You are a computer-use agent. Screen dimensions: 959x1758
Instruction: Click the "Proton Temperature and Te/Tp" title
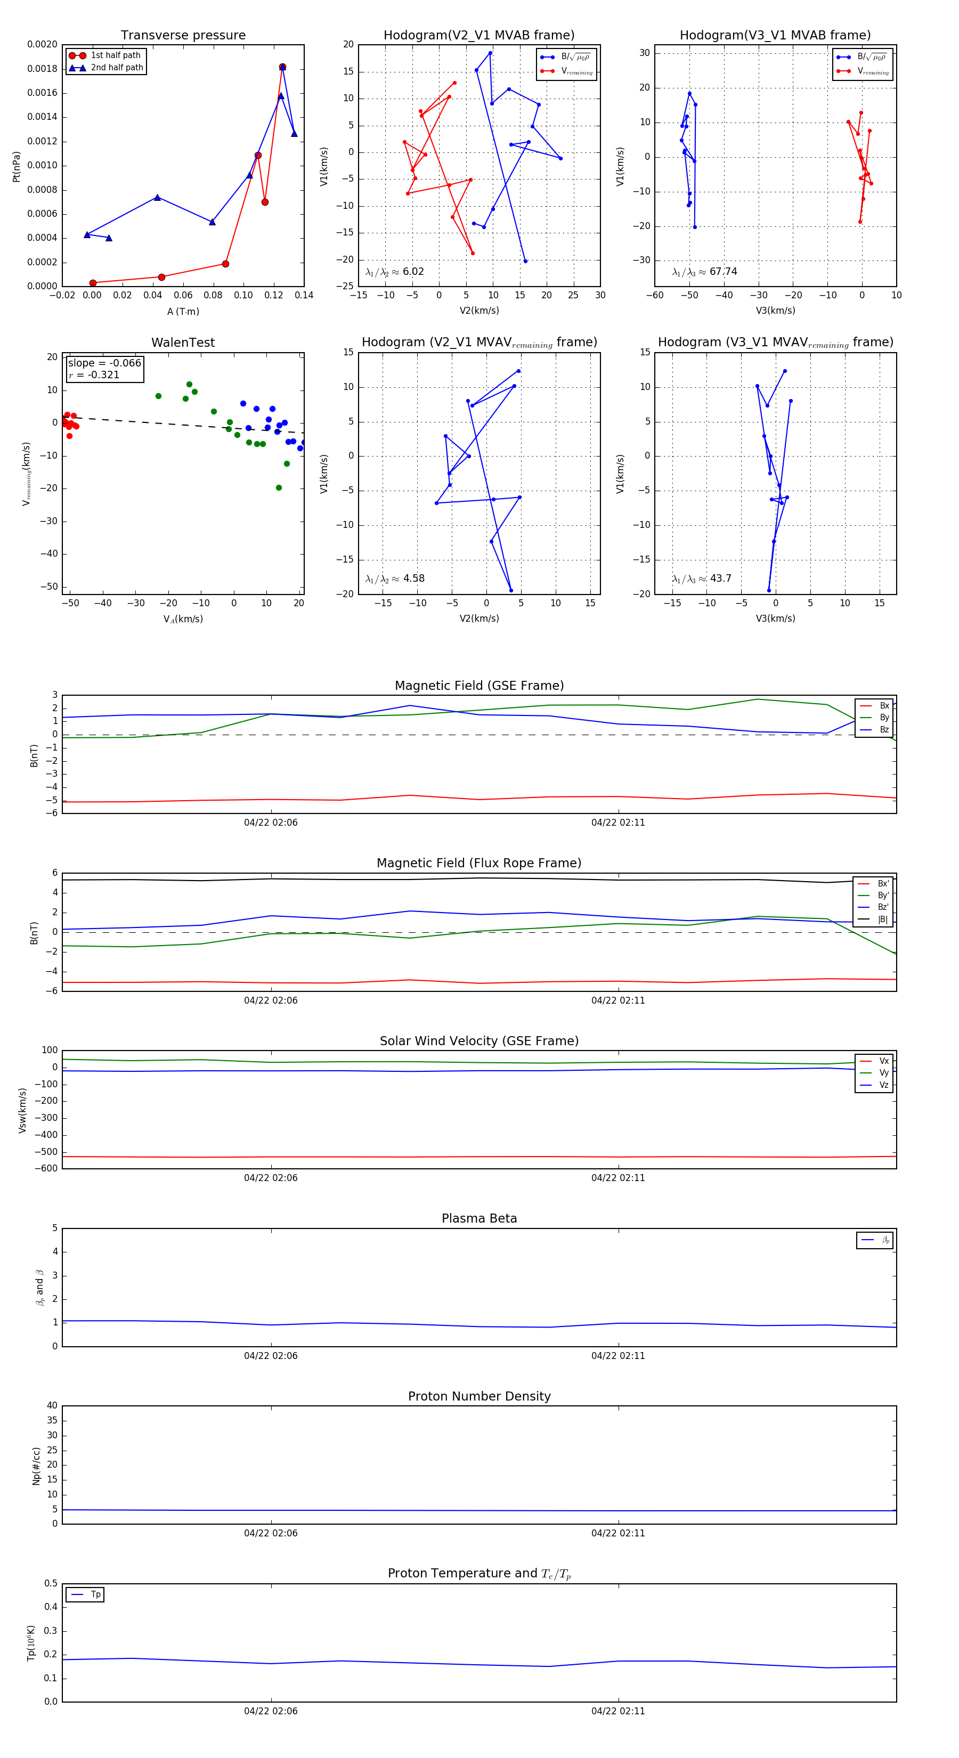(x=479, y=1574)
